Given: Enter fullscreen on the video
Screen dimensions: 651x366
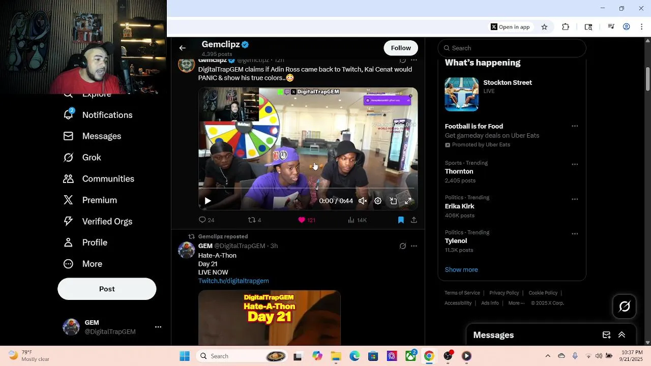Looking at the screenshot, I should tap(408, 201).
